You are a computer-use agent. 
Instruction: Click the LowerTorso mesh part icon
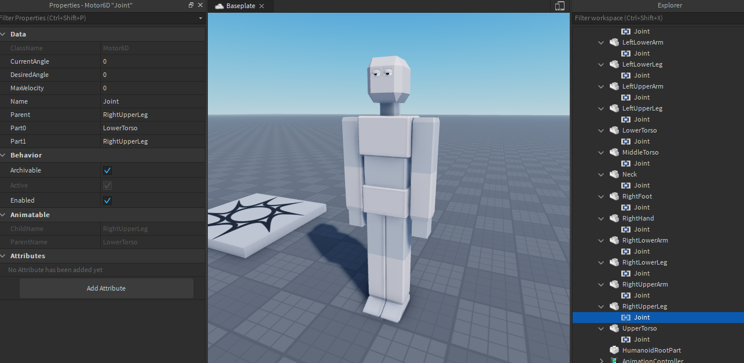pos(614,130)
